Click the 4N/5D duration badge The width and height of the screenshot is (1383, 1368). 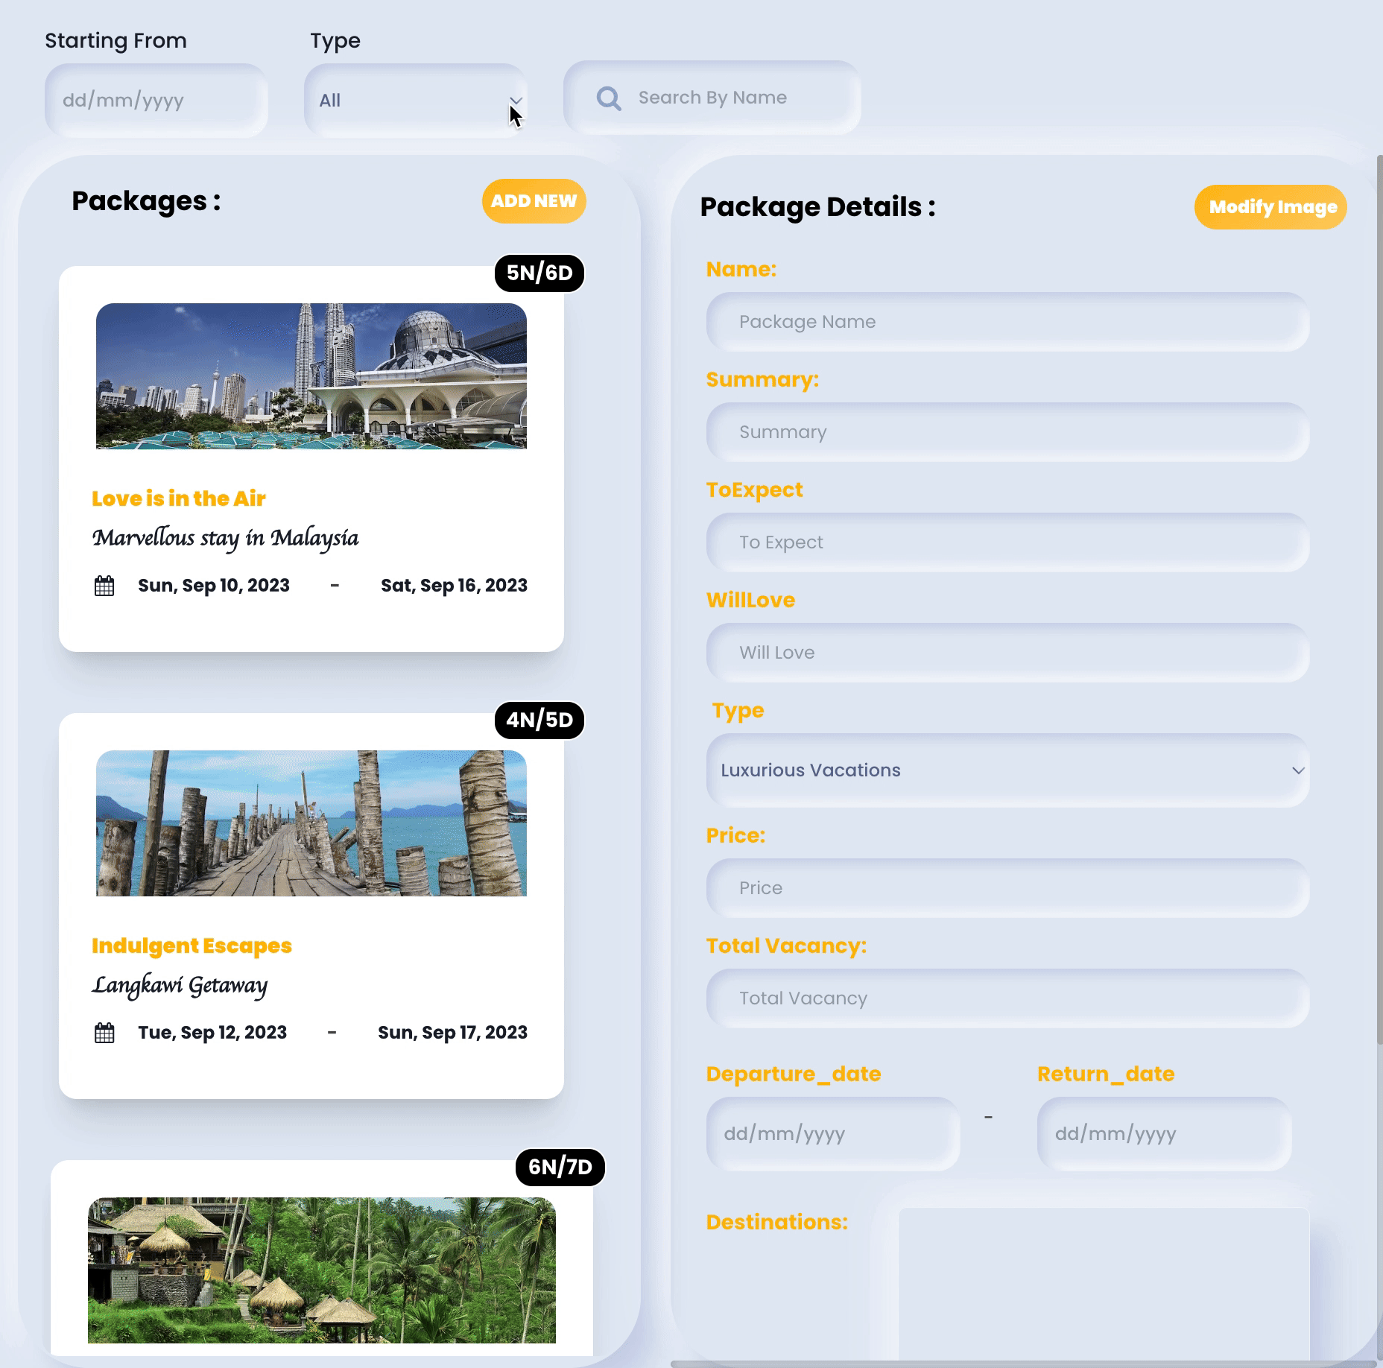click(x=539, y=720)
